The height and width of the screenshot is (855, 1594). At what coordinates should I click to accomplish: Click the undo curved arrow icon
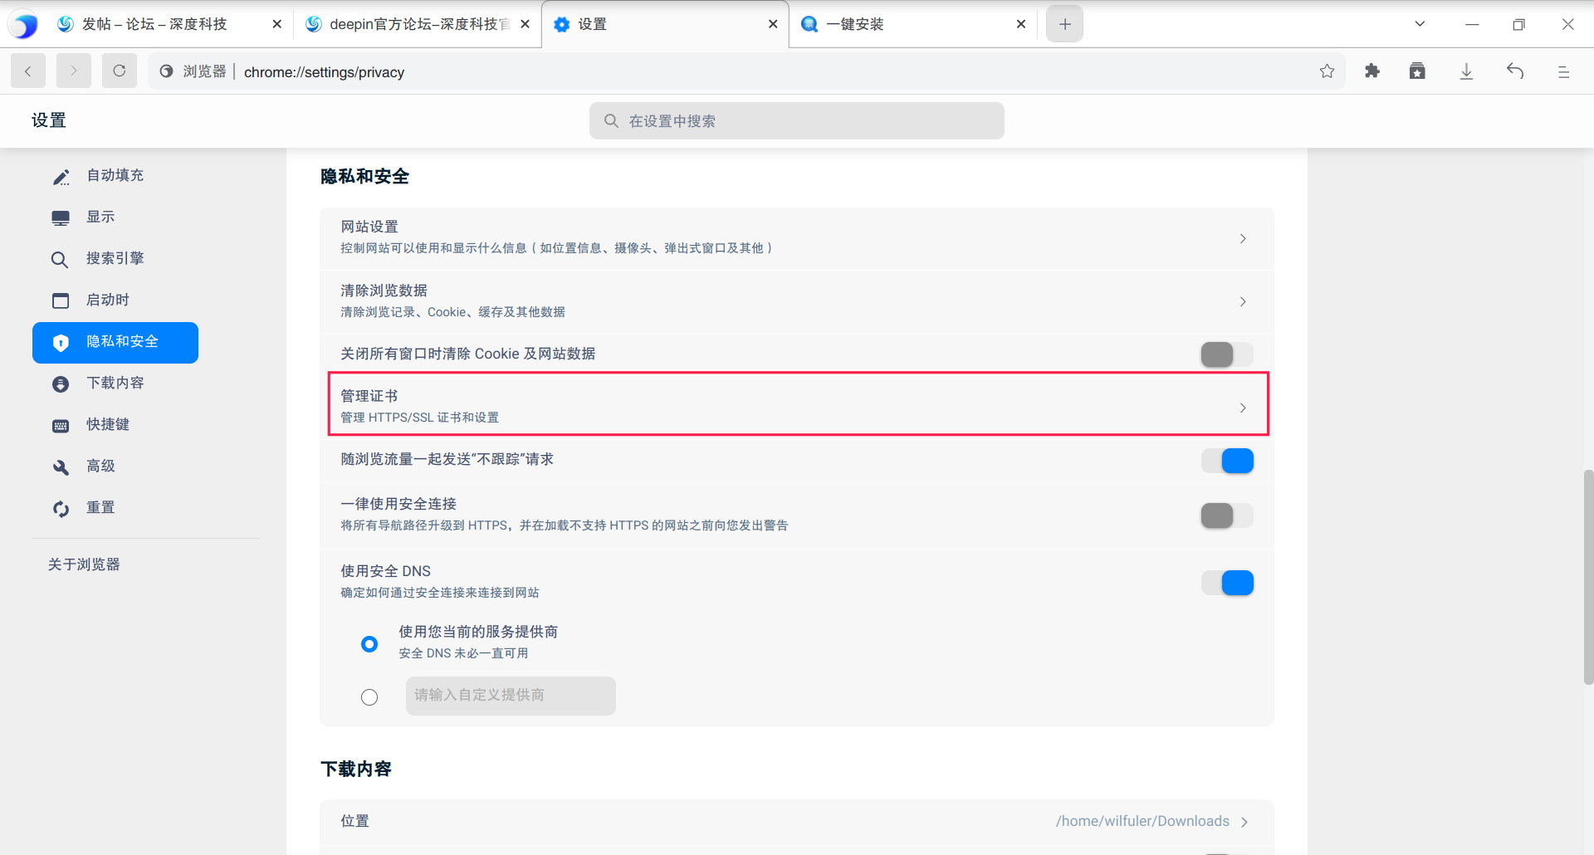tap(1515, 71)
